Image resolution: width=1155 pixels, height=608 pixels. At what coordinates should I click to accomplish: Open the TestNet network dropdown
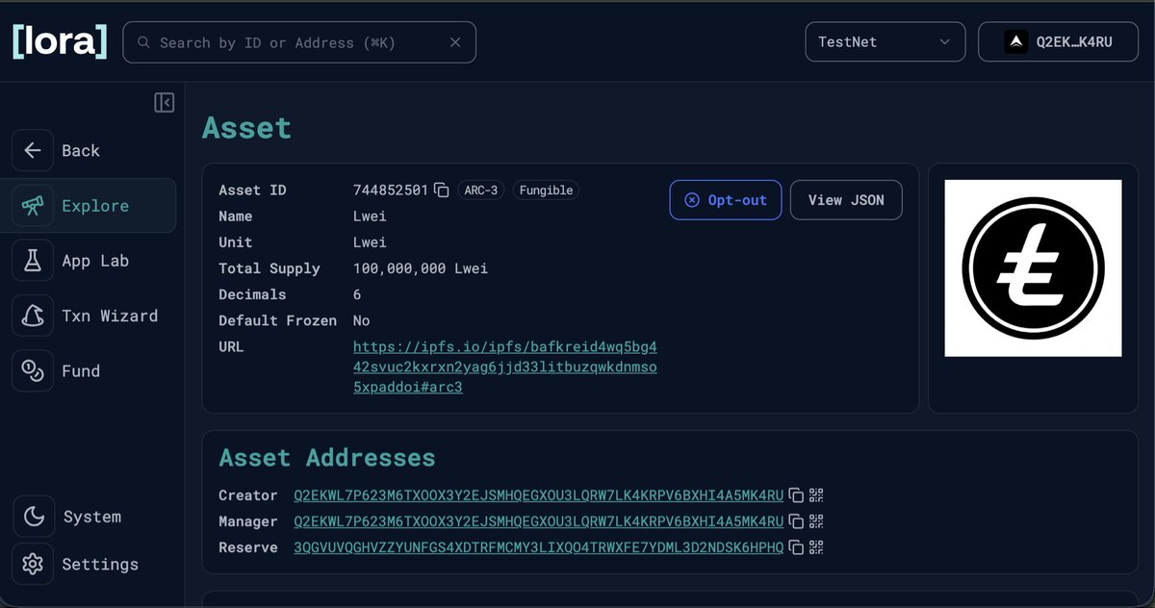pyautogui.click(x=885, y=42)
